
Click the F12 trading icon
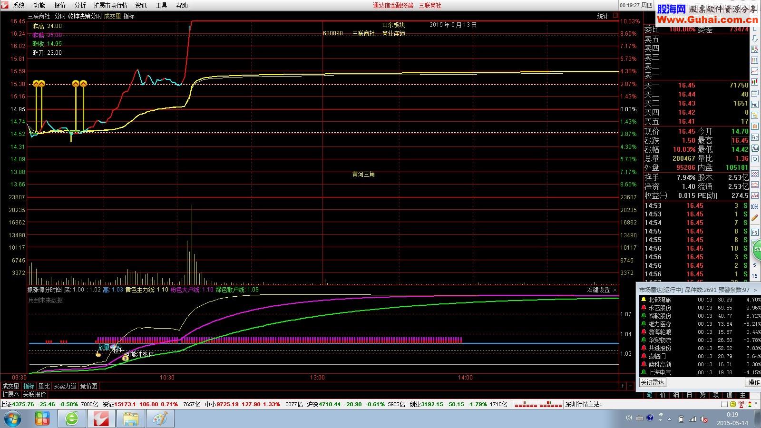point(755,137)
